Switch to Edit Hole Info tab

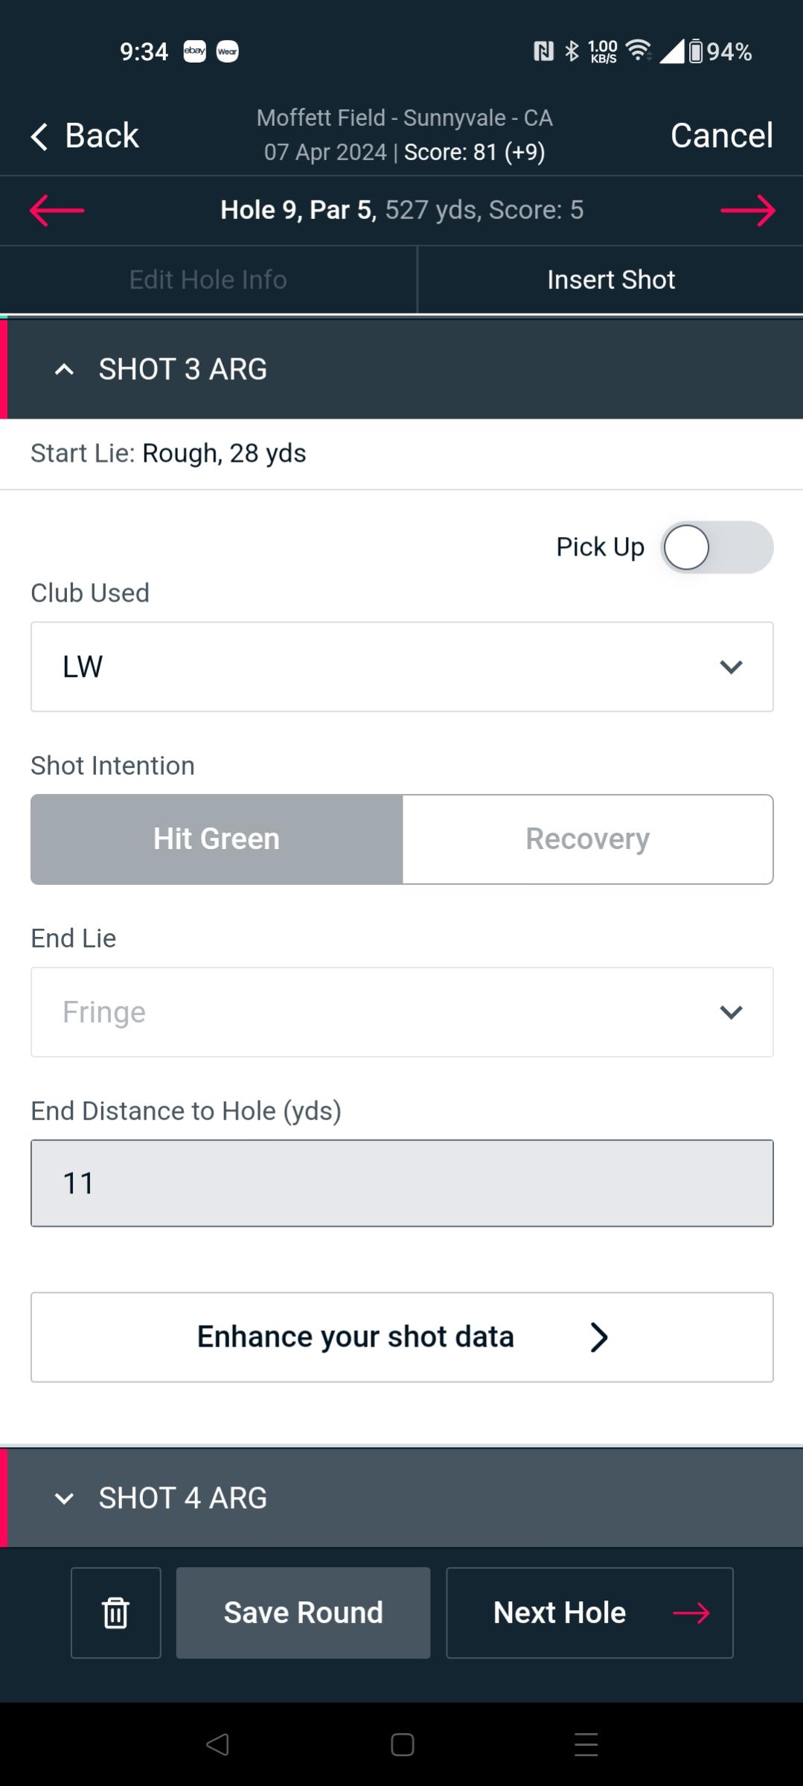pyautogui.click(x=208, y=280)
